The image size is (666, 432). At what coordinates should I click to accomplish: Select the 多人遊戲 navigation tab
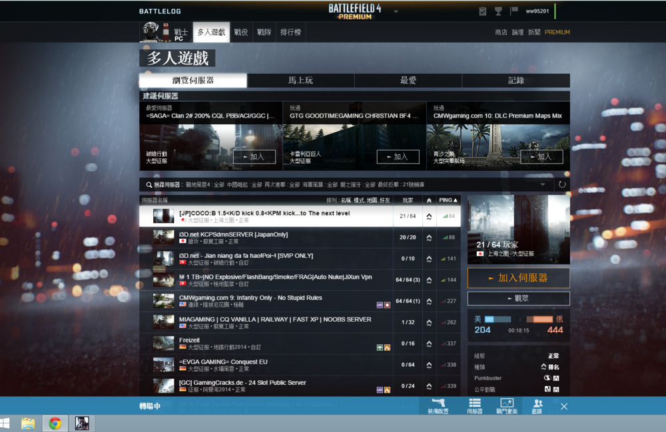(x=212, y=32)
